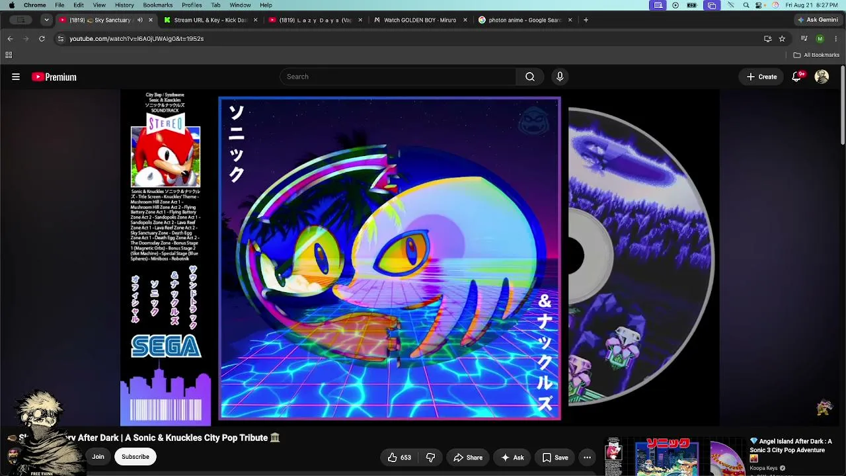Image resolution: width=846 pixels, height=476 pixels.
Task: Subscribe to the channel
Action: [135, 457]
